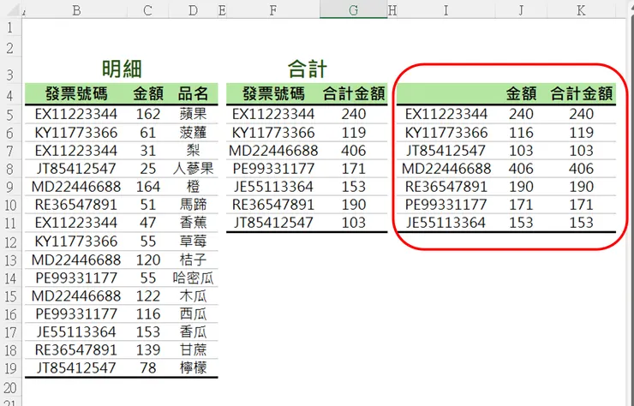634x406 pixels.
Task: Click the 蘋果 cell
Action: click(x=193, y=114)
